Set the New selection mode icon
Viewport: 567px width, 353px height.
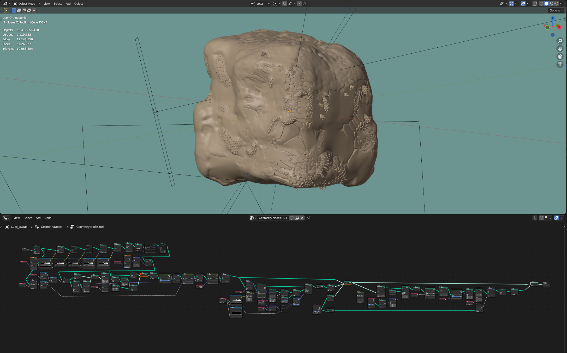14,10
